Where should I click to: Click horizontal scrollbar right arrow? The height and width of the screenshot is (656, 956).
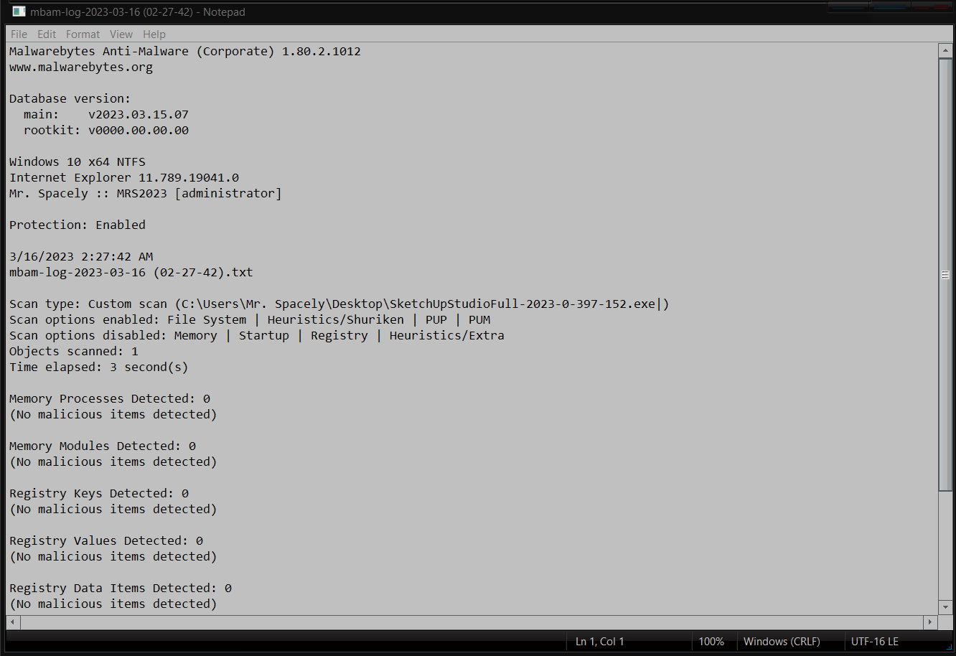pyautogui.click(x=930, y=622)
